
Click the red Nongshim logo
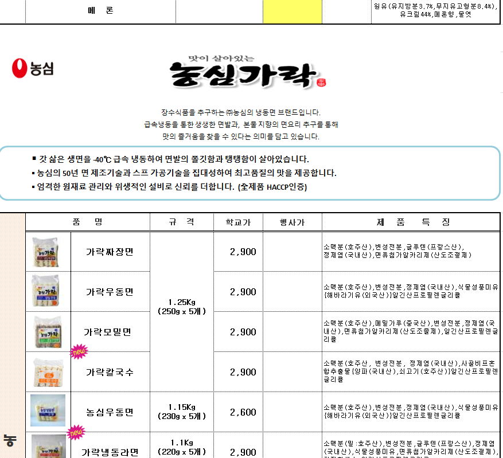point(33,68)
